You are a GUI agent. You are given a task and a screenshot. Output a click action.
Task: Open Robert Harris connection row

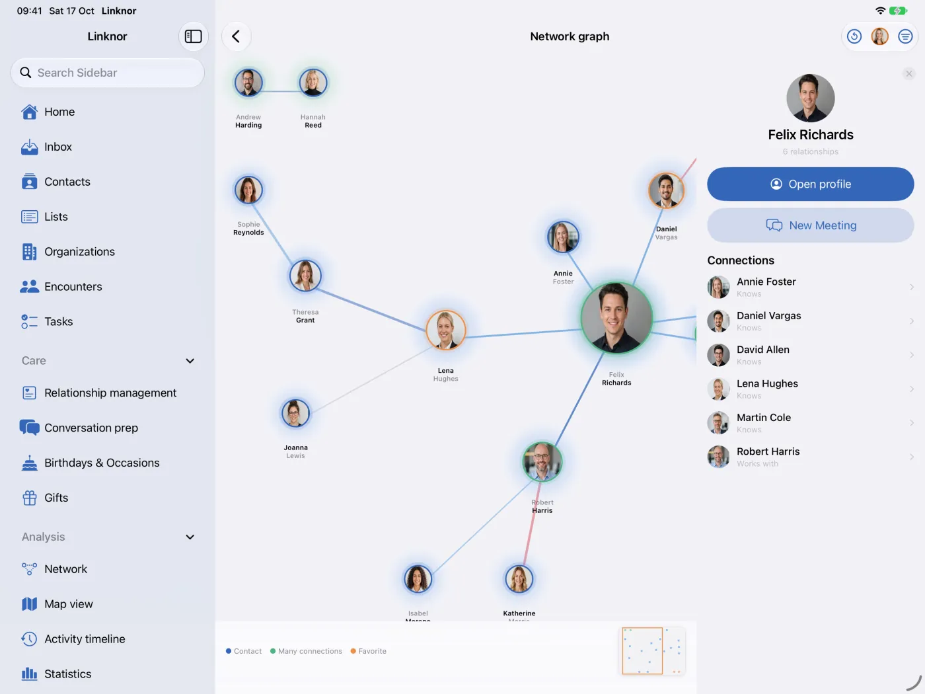811,457
